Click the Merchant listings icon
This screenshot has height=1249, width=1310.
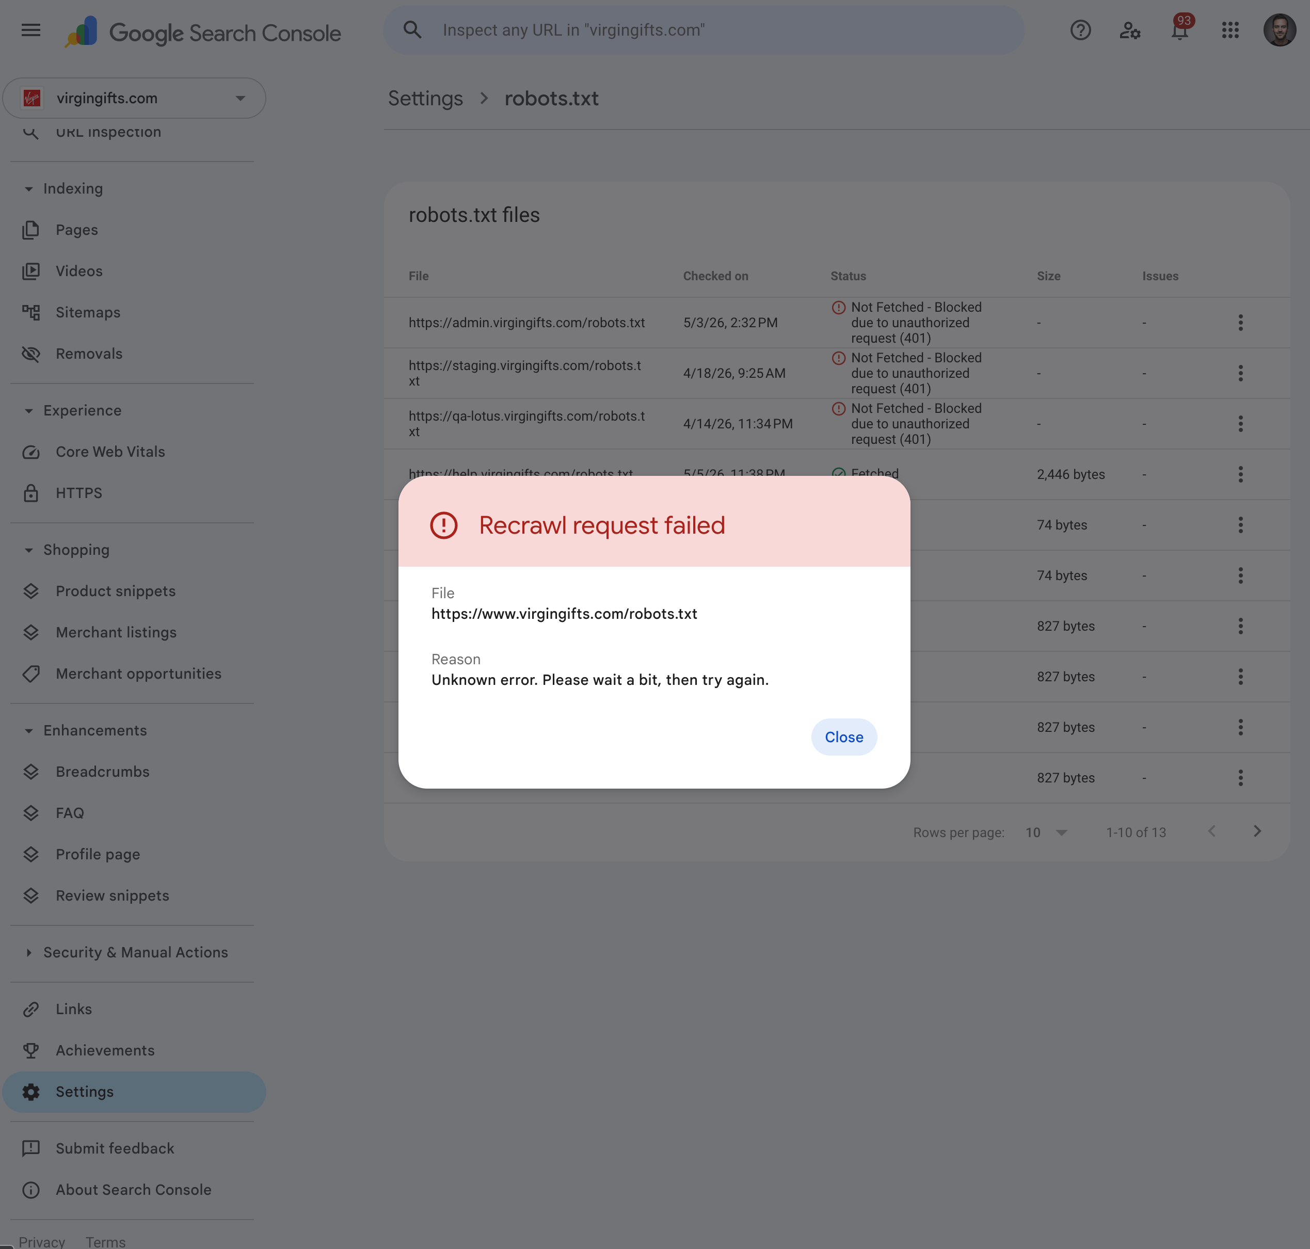(31, 632)
